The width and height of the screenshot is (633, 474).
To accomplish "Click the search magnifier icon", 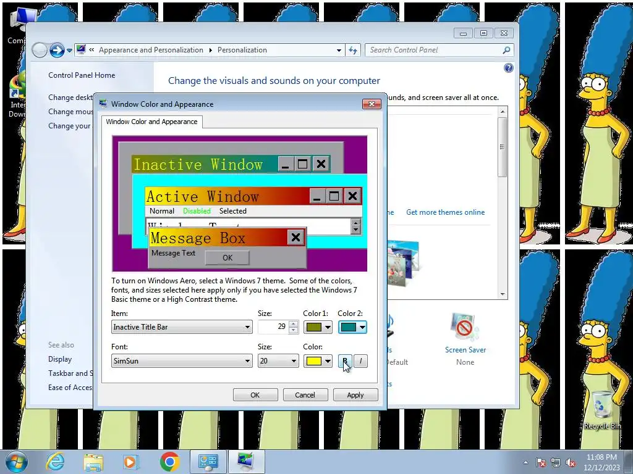I will click(506, 50).
